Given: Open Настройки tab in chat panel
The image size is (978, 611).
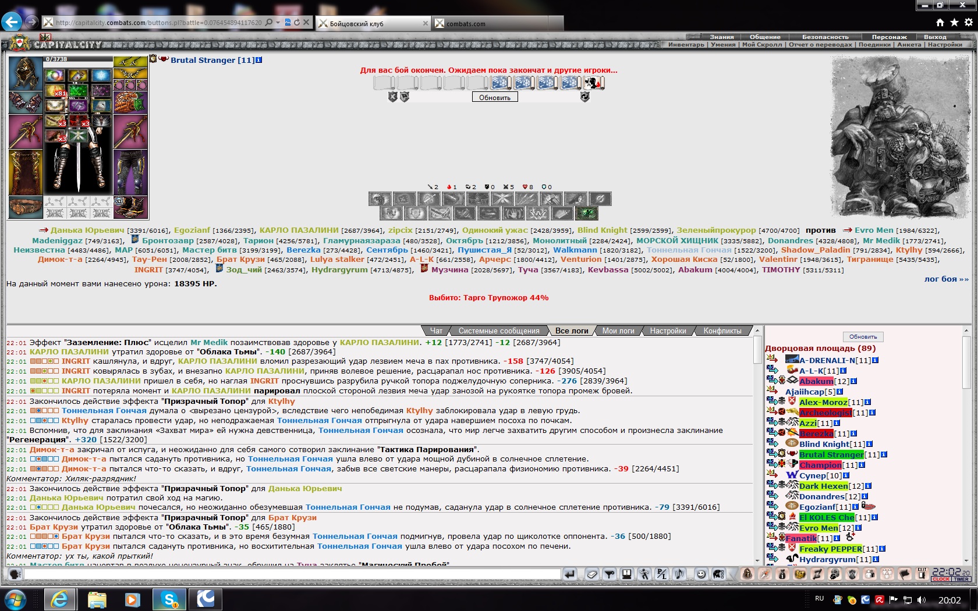Looking at the screenshot, I should click(x=668, y=331).
